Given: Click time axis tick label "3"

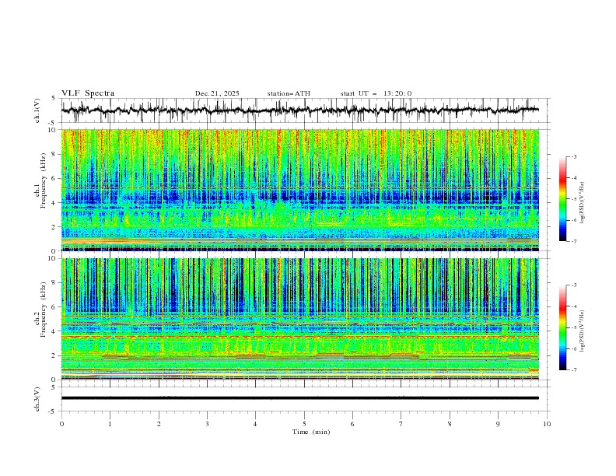Looking at the screenshot, I should [x=207, y=424].
